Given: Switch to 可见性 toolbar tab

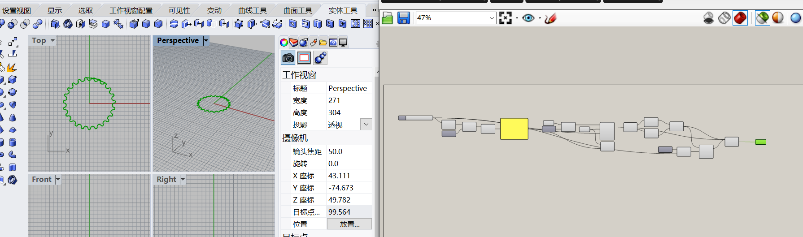Looking at the screenshot, I should [179, 10].
